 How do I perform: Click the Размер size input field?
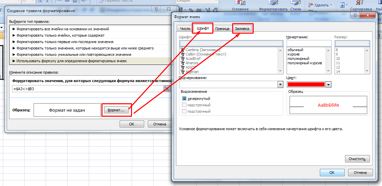352,44
